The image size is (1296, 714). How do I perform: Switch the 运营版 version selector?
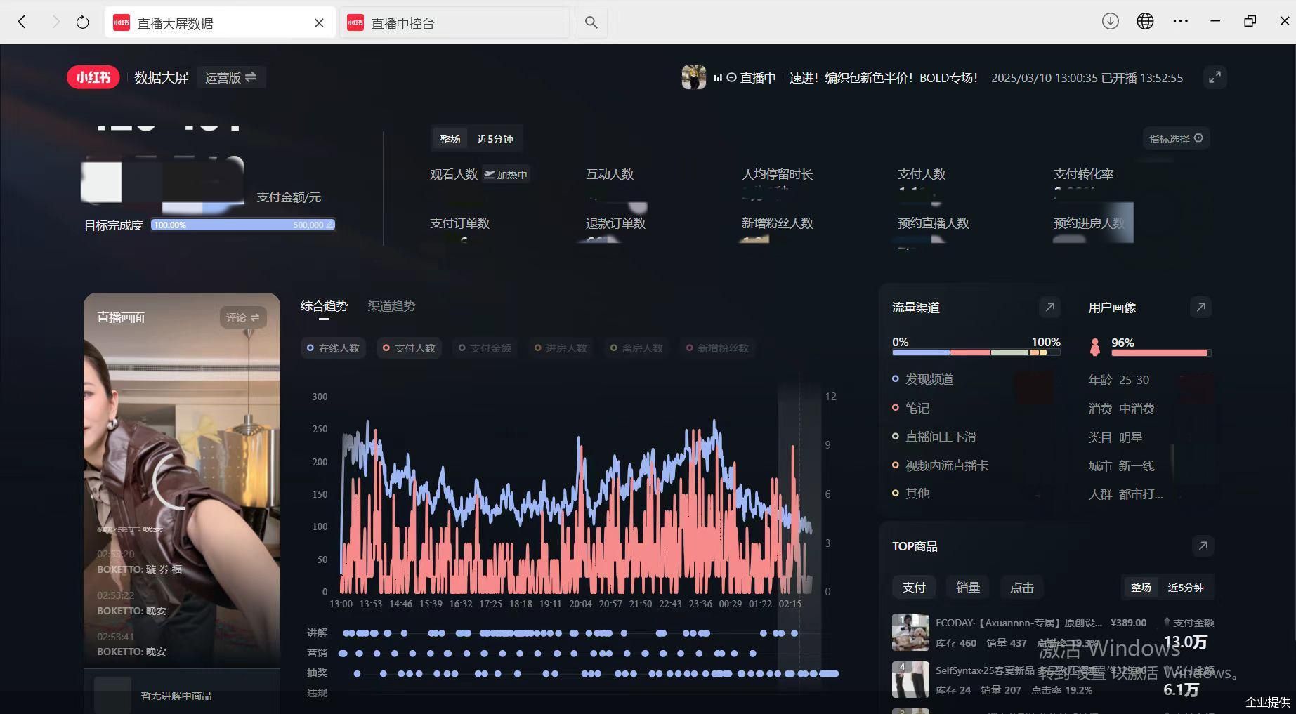230,77
